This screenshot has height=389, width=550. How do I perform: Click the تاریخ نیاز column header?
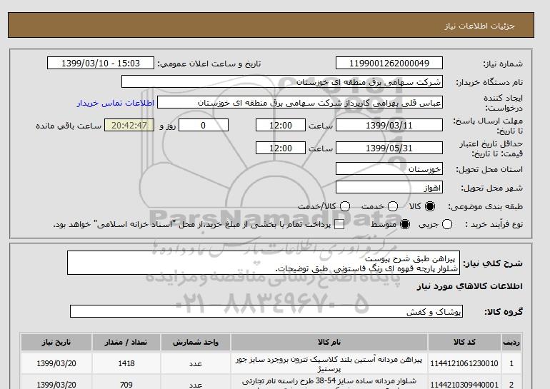coord(56,342)
